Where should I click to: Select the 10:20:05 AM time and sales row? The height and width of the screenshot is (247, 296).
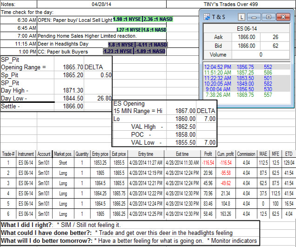pyautogui.click(x=247, y=84)
